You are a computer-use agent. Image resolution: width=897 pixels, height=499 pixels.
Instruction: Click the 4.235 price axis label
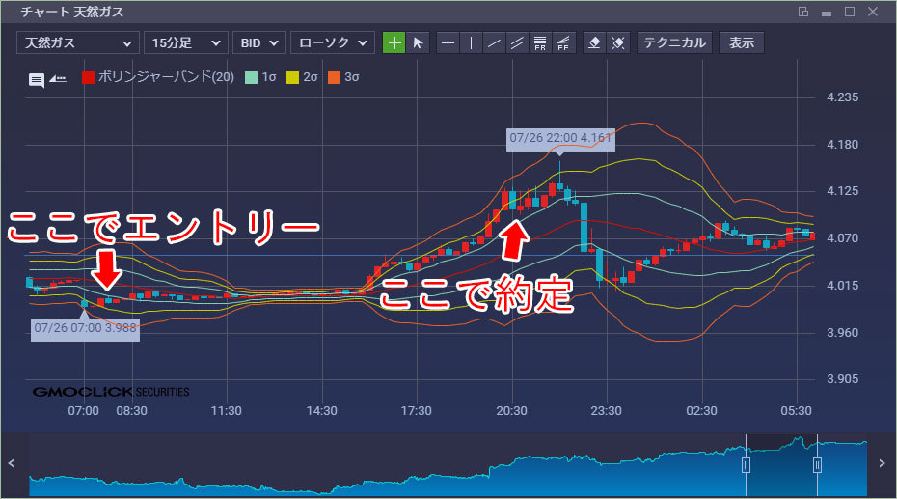[842, 97]
